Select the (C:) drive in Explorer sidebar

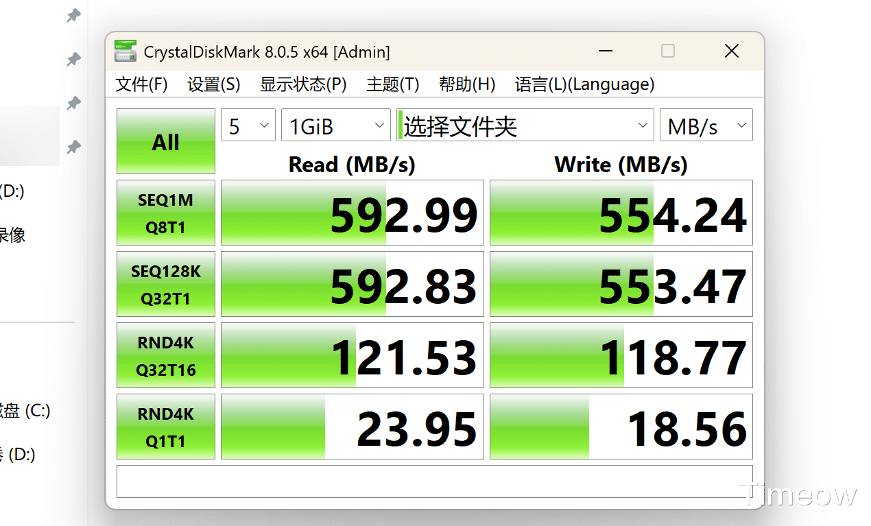click(x=25, y=411)
